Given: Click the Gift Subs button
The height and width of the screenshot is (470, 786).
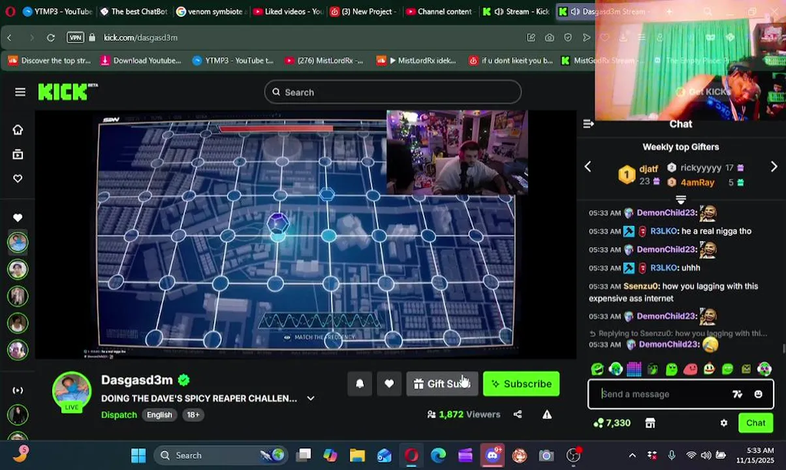Looking at the screenshot, I should 442,384.
